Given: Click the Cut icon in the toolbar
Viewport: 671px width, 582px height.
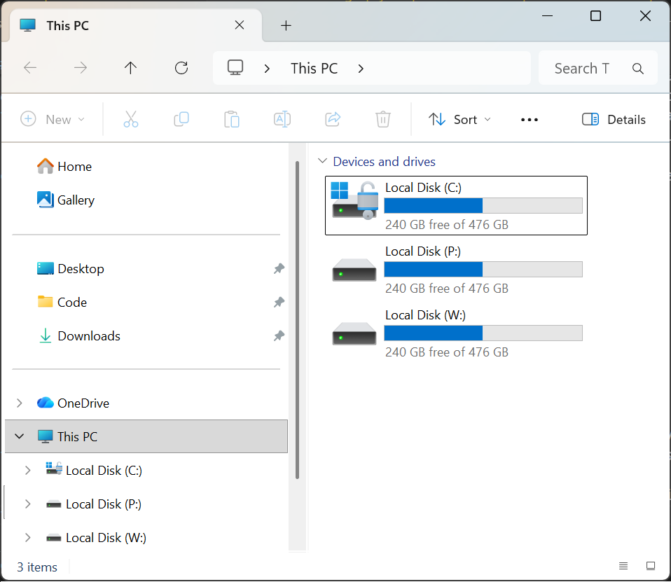Looking at the screenshot, I should (131, 119).
